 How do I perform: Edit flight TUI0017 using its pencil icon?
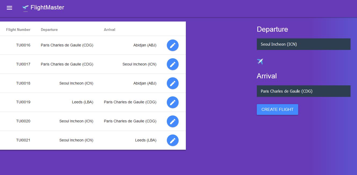click(x=173, y=64)
